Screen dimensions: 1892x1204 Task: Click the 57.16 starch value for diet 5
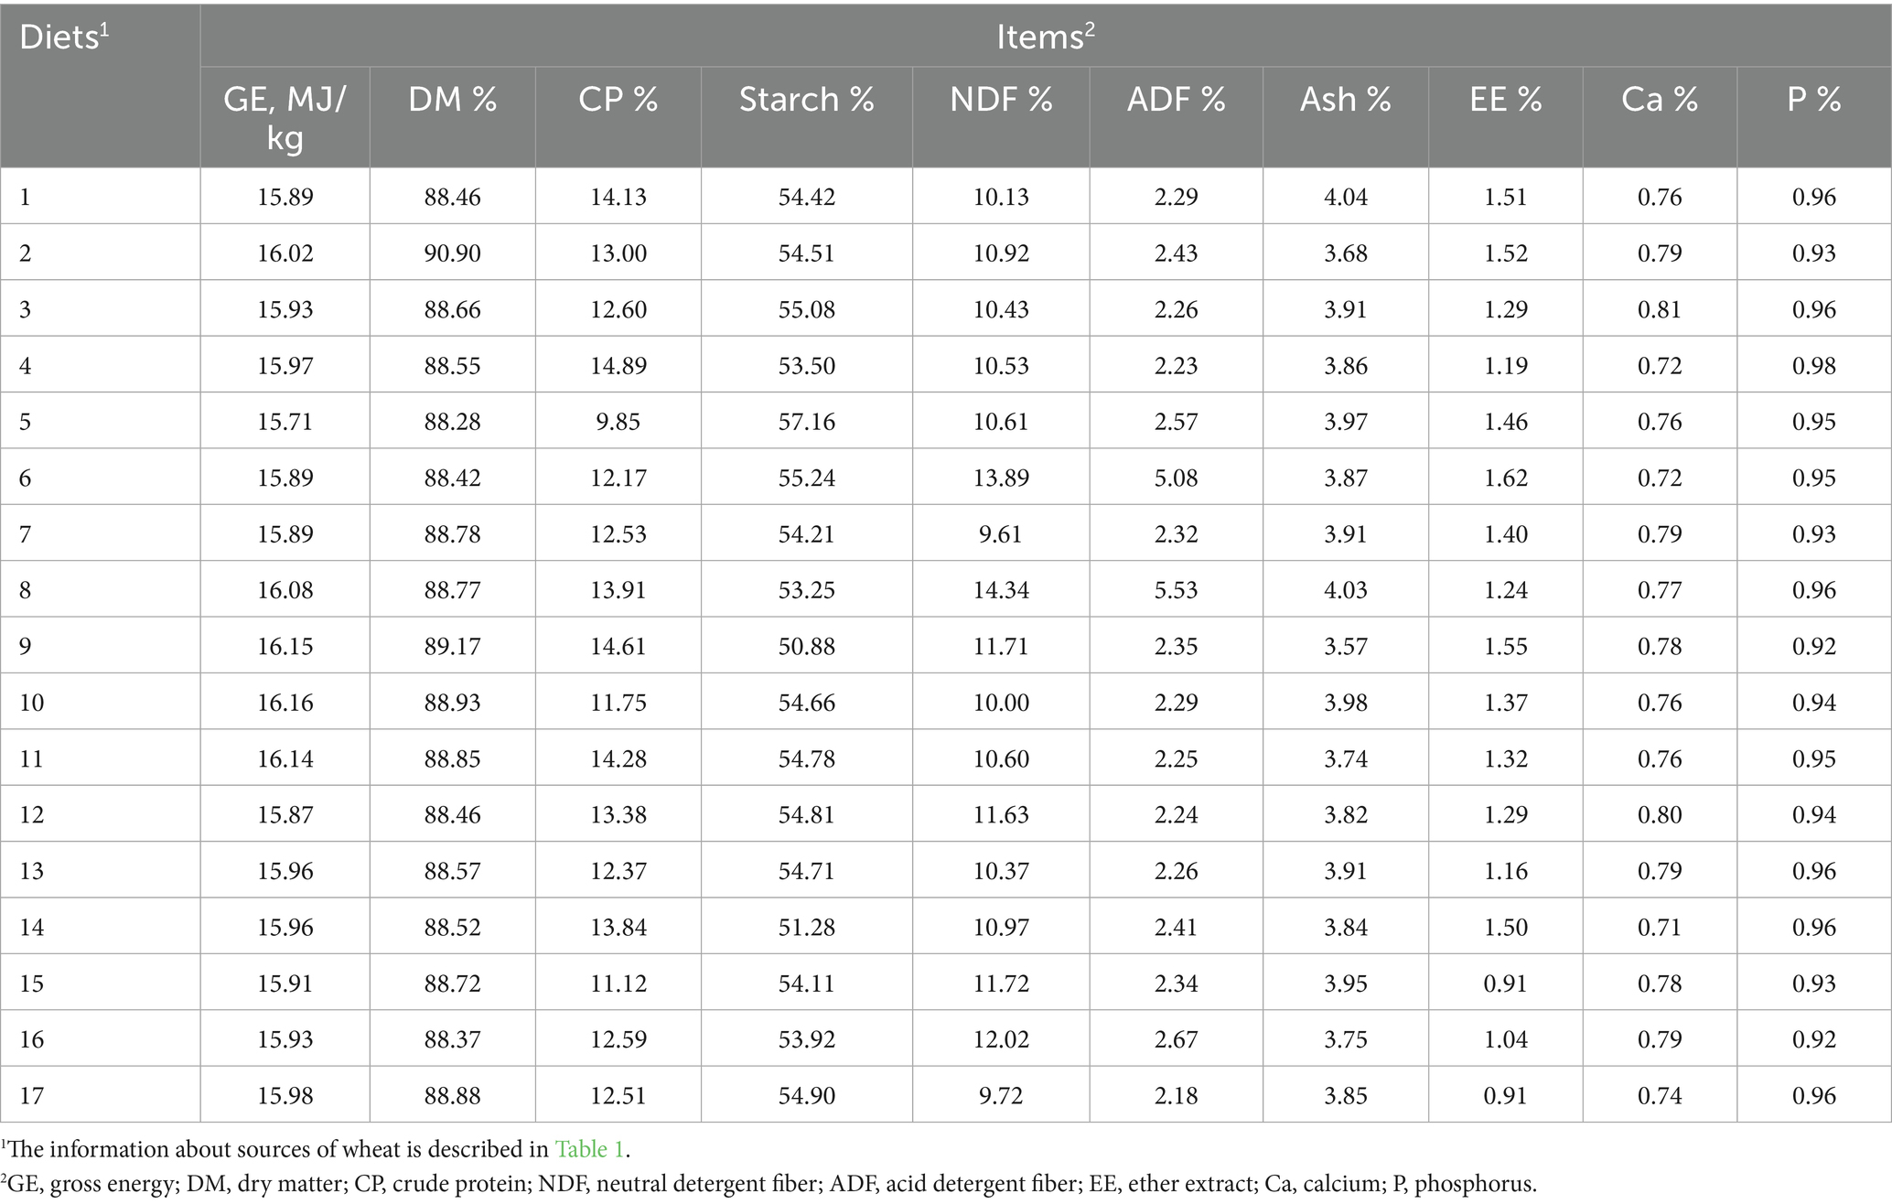click(x=806, y=422)
